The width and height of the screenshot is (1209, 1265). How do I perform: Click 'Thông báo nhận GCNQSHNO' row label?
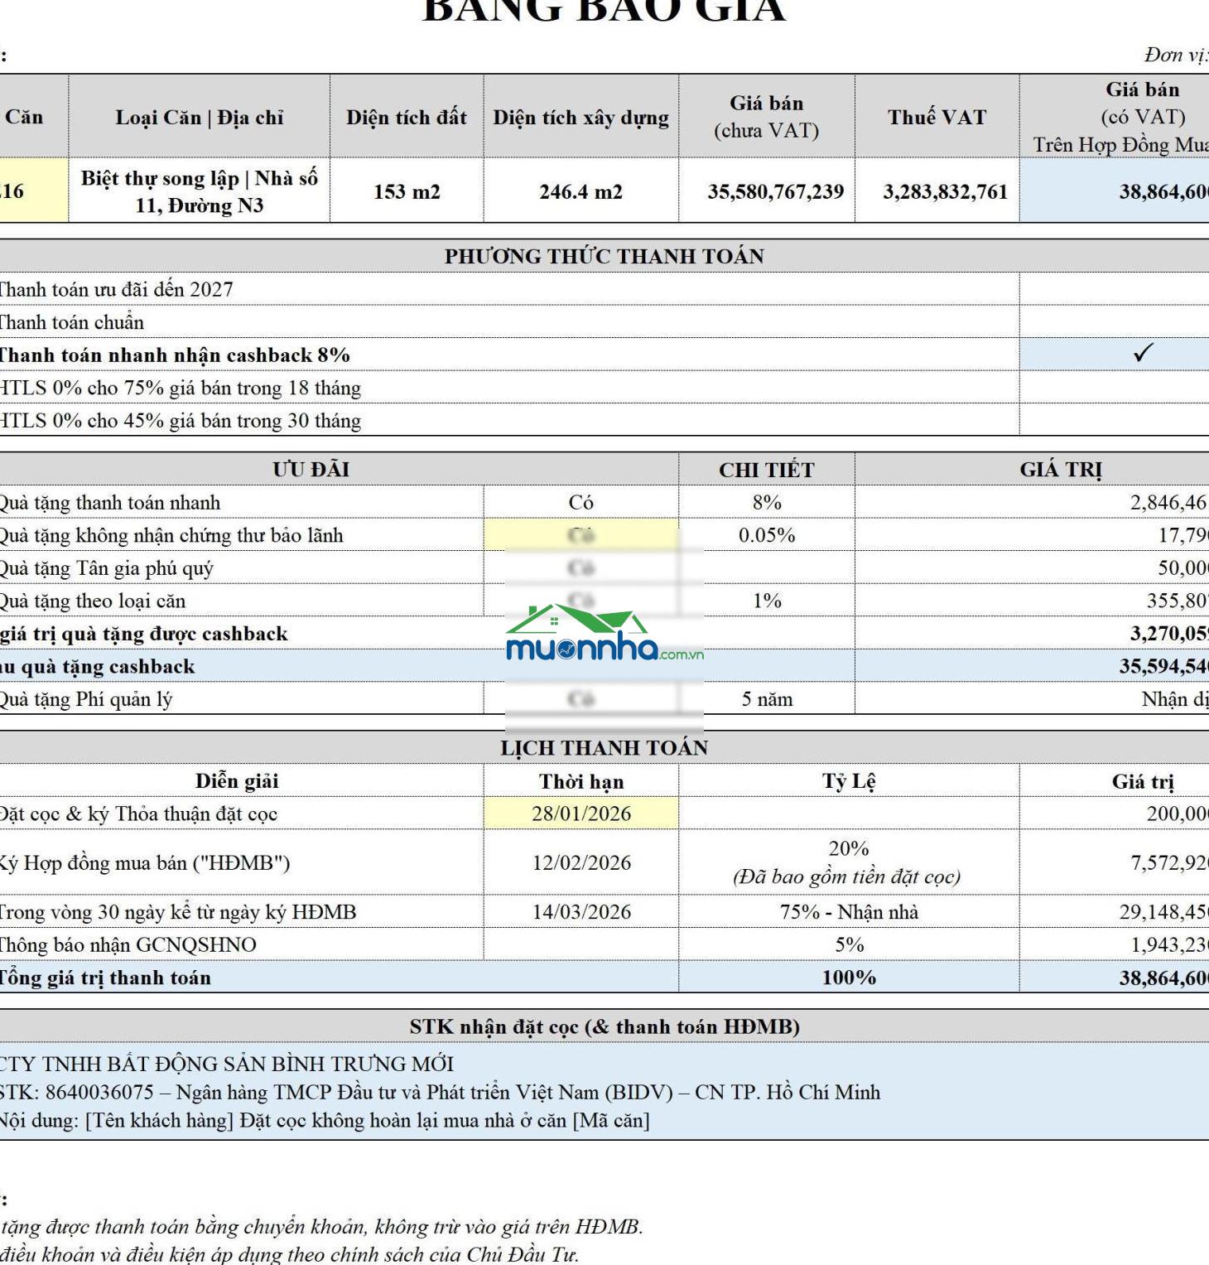coord(128,944)
